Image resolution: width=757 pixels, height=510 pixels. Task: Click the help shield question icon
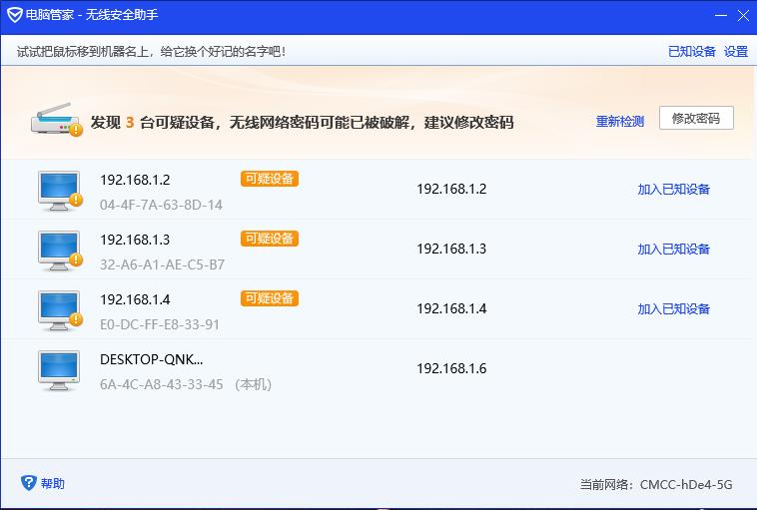coord(29,482)
